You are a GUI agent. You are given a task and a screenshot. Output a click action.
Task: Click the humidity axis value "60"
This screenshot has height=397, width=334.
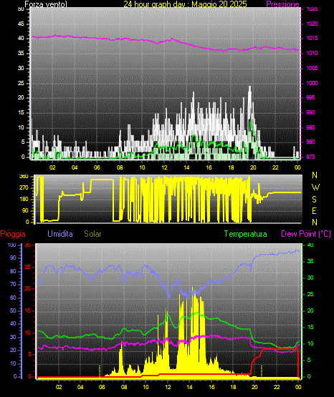pos(13,298)
